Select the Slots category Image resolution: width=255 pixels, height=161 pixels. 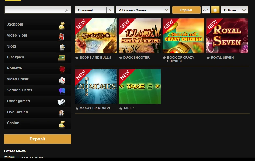coord(38,47)
